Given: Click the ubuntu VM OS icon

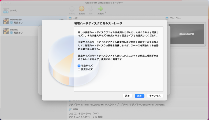Looking at the screenshot, I should tap(6, 31).
